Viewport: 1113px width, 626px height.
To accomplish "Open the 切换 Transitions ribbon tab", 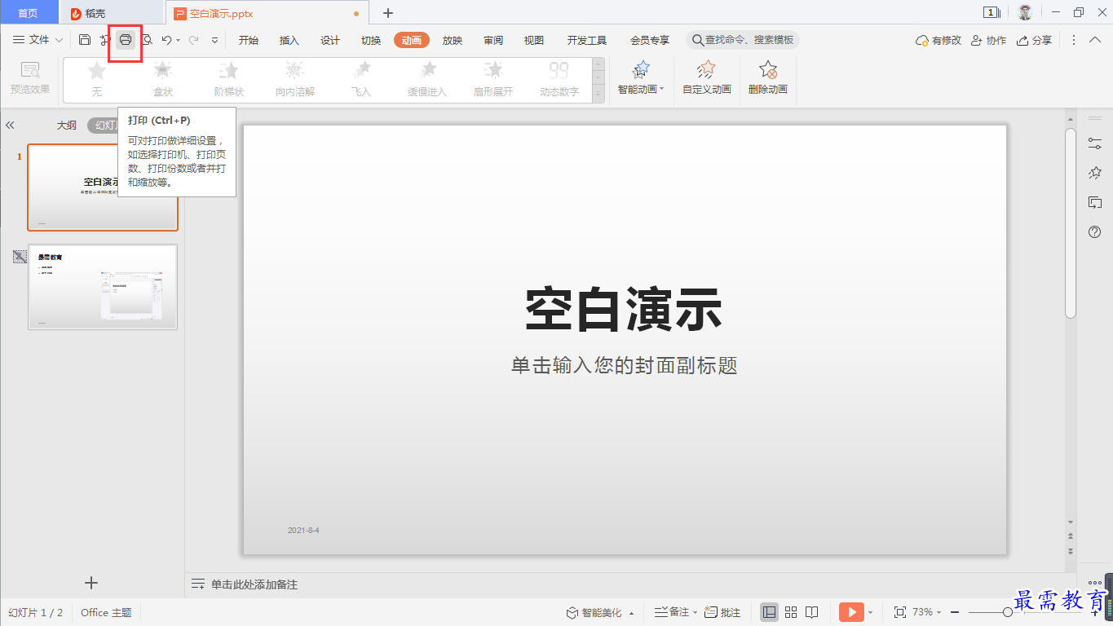I will (371, 40).
